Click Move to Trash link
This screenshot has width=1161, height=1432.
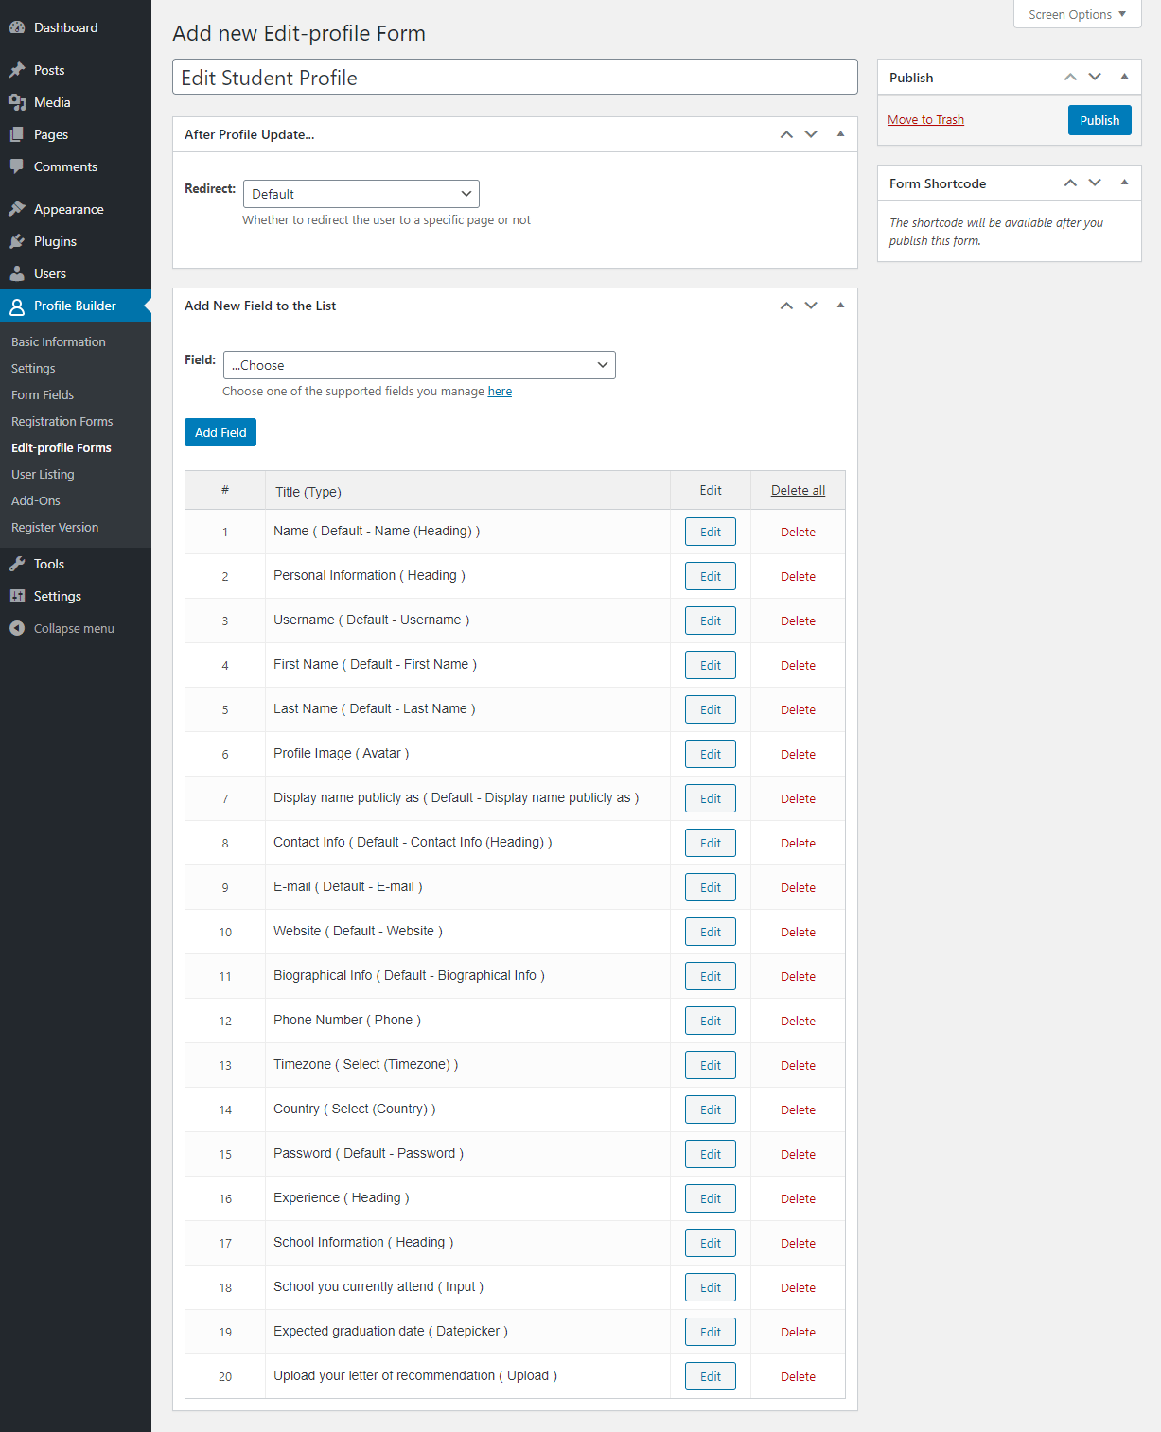click(925, 120)
